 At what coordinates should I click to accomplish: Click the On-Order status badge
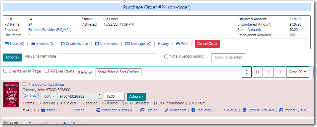31,96
